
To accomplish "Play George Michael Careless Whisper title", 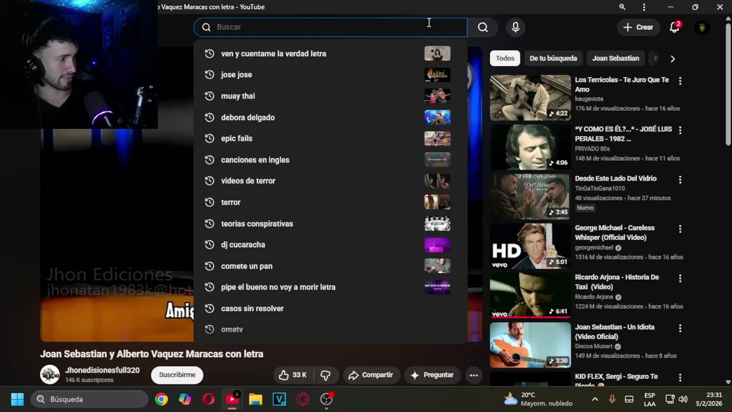I will click(x=615, y=233).
